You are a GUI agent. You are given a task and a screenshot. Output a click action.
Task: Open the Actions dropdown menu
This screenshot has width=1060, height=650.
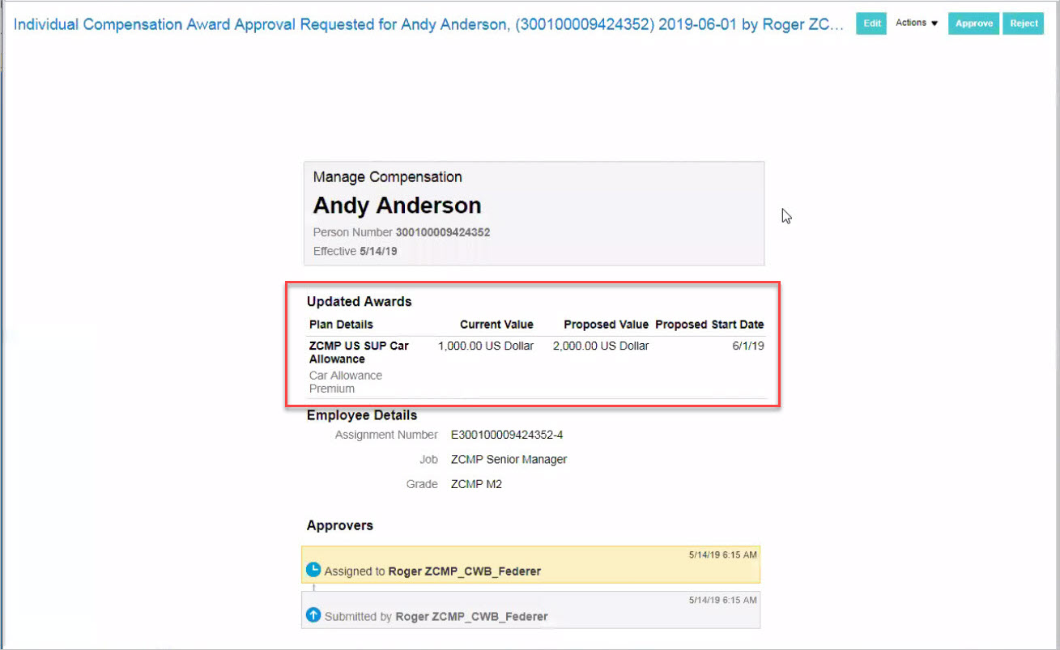click(x=917, y=23)
